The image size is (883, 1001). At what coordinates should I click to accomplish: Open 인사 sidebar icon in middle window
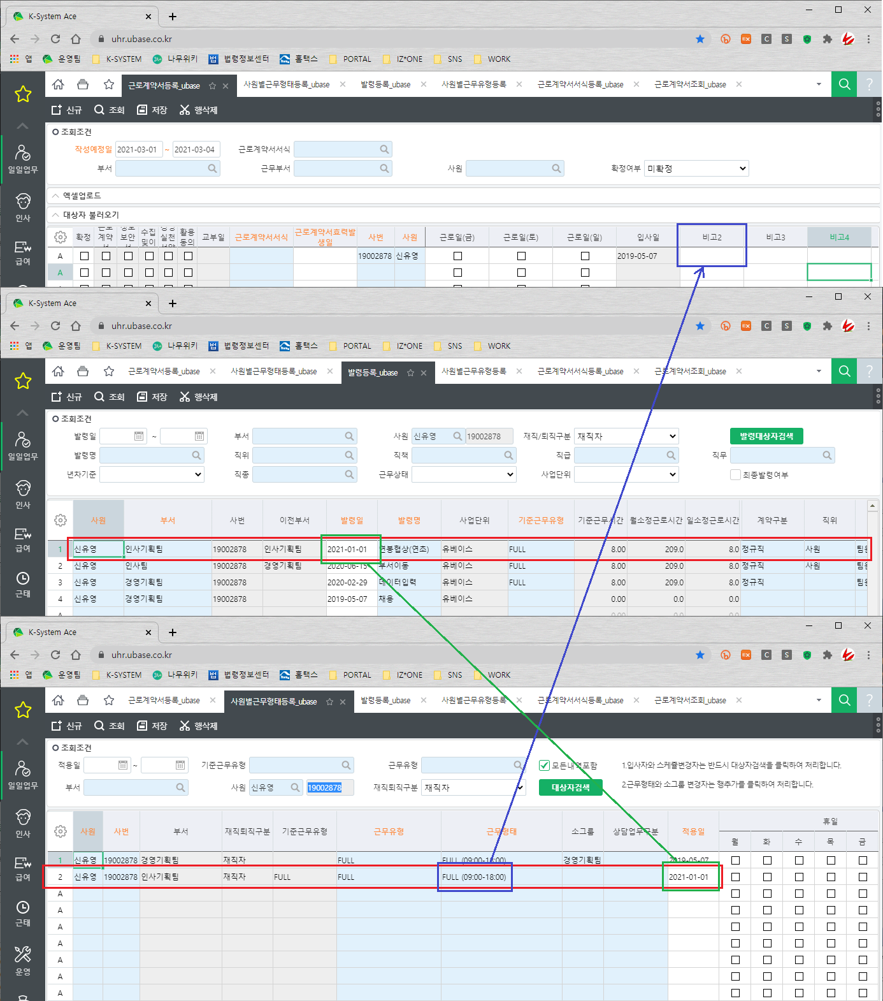pyautogui.click(x=23, y=495)
